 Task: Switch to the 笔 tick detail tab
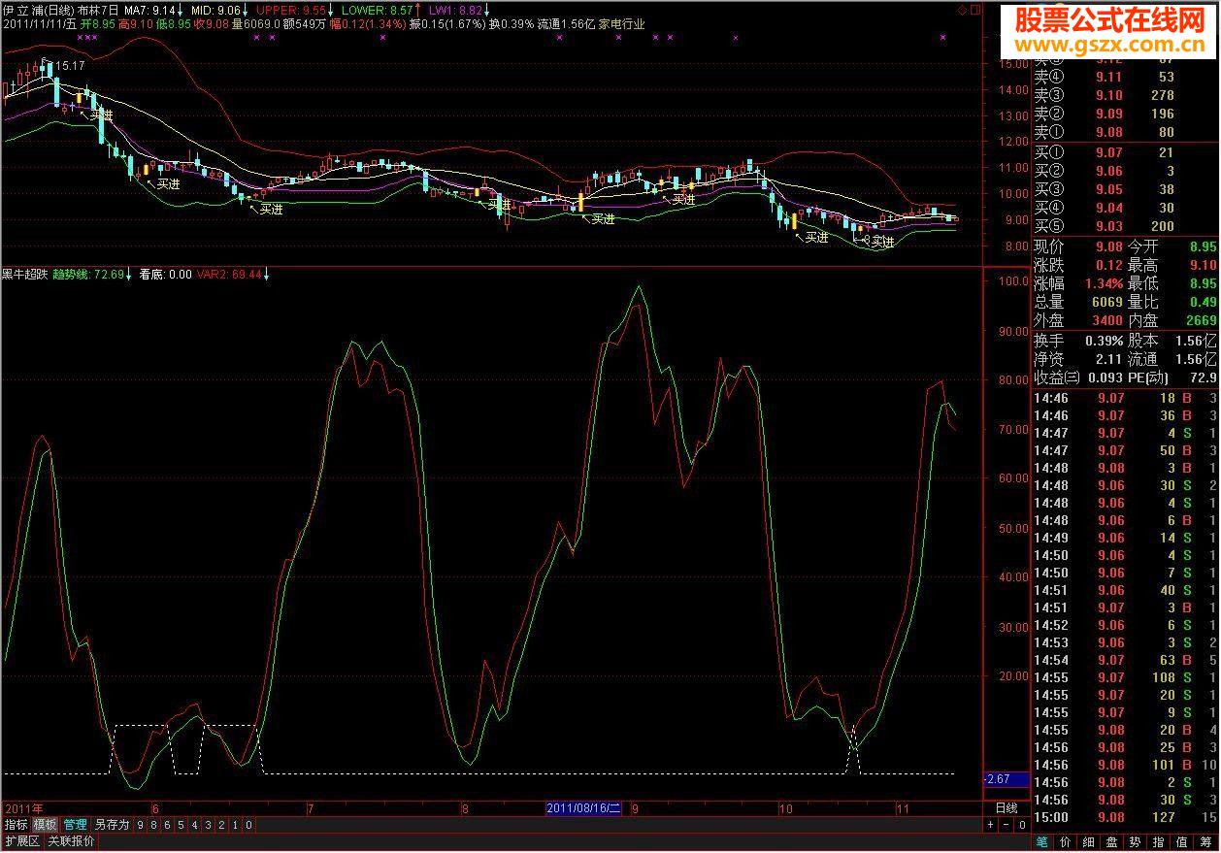pos(1042,842)
